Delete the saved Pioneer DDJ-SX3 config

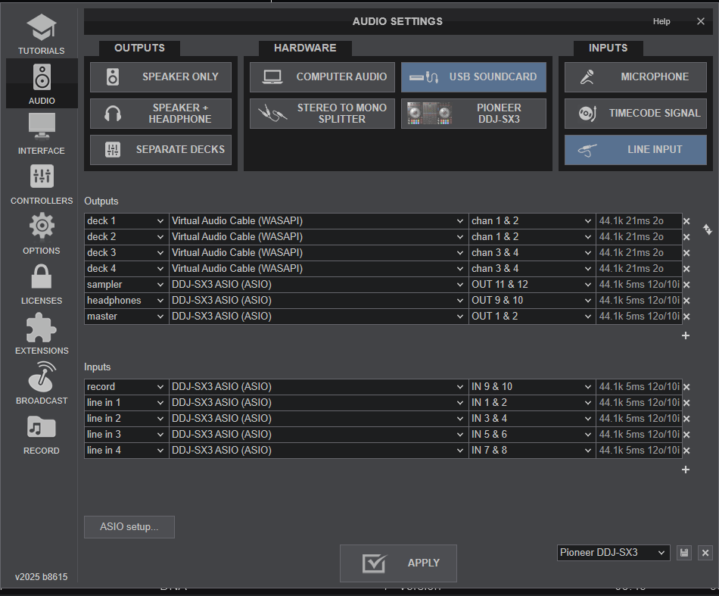705,553
